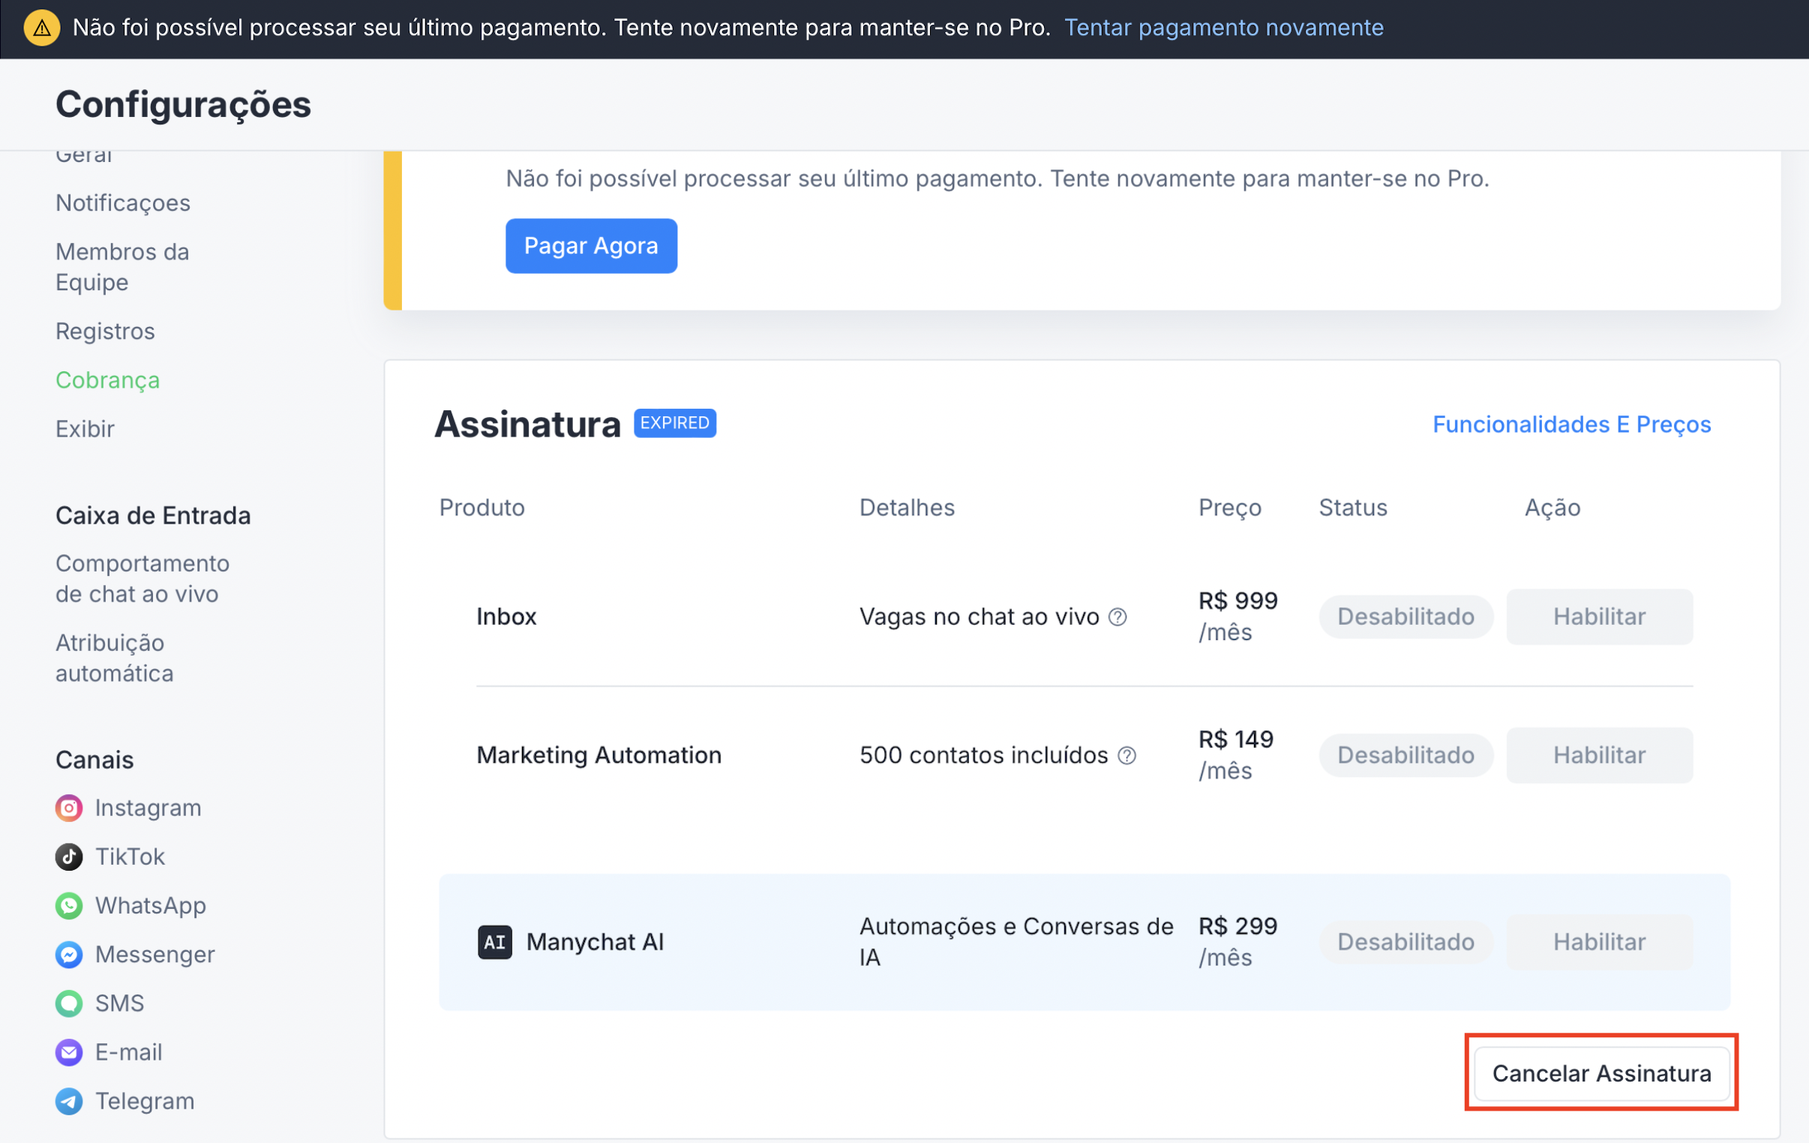Click the R$ 149 /mês price
The height and width of the screenshot is (1143, 1809).
pyautogui.click(x=1236, y=755)
